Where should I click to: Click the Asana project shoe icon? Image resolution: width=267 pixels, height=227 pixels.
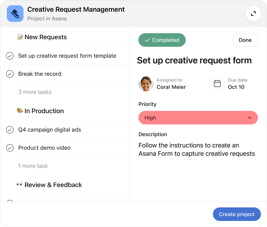pos(15,14)
